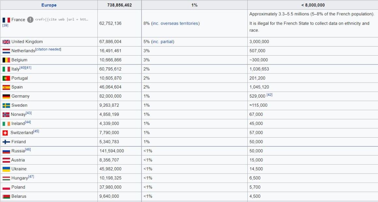This screenshot has width=378, height=202.
Task: Open the "inc. partial" link
Action: pyautogui.click(x=163, y=42)
